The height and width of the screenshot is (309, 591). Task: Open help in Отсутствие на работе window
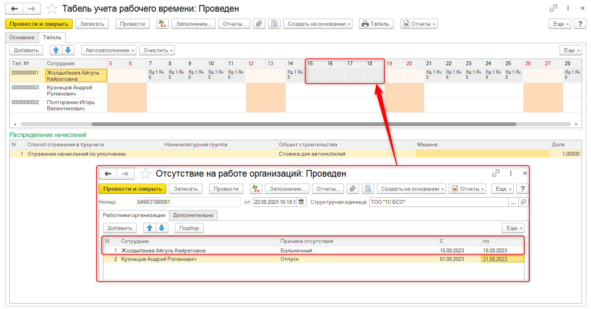click(x=522, y=189)
